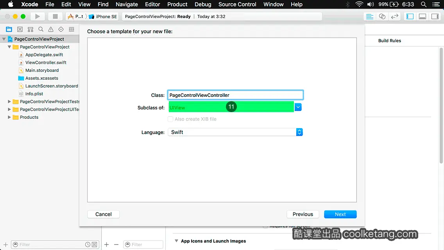Image resolution: width=444 pixels, height=250 pixels.
Task: Toggle the Debug area visibility
Action: [x=423, y=16]
